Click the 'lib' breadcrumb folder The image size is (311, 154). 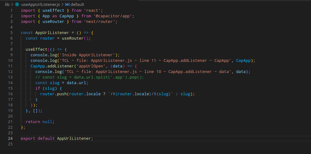[x=7, y=4]
